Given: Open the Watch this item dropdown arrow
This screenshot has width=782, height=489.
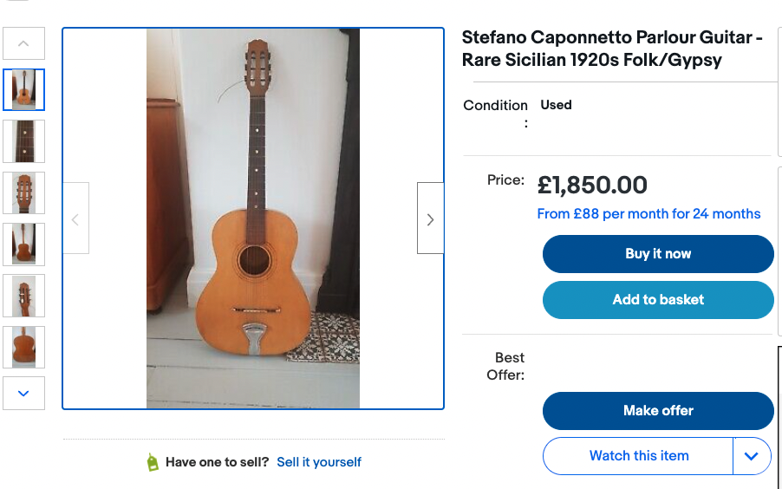Looking at the screenshot, I should pyautogui.click(x=752, y=456).
